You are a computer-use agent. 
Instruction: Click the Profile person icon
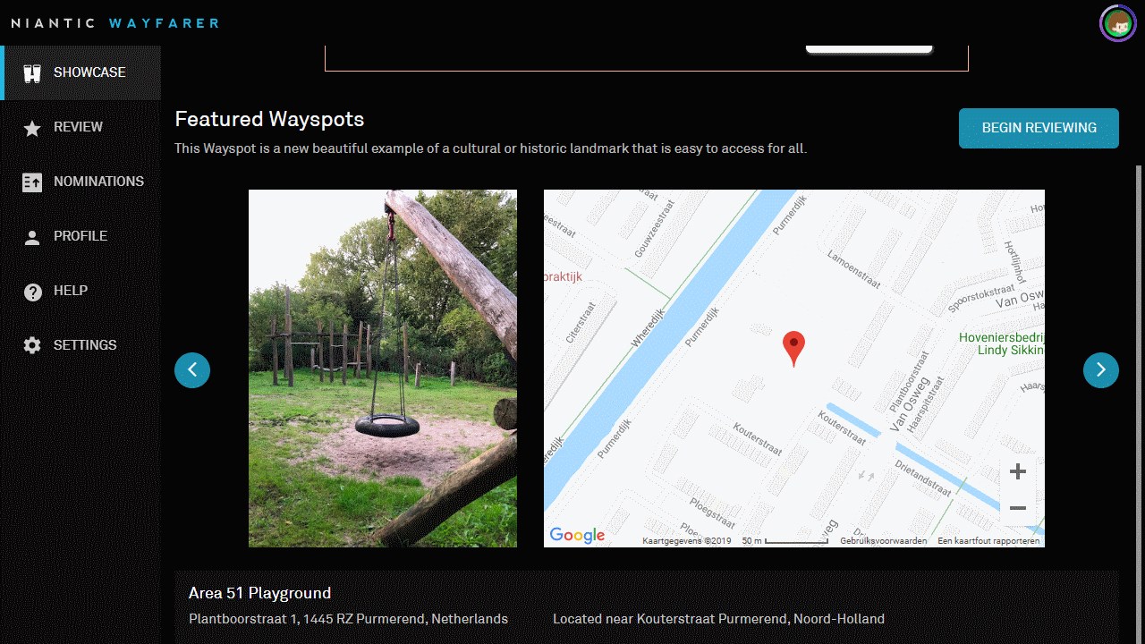pos(32,237)
